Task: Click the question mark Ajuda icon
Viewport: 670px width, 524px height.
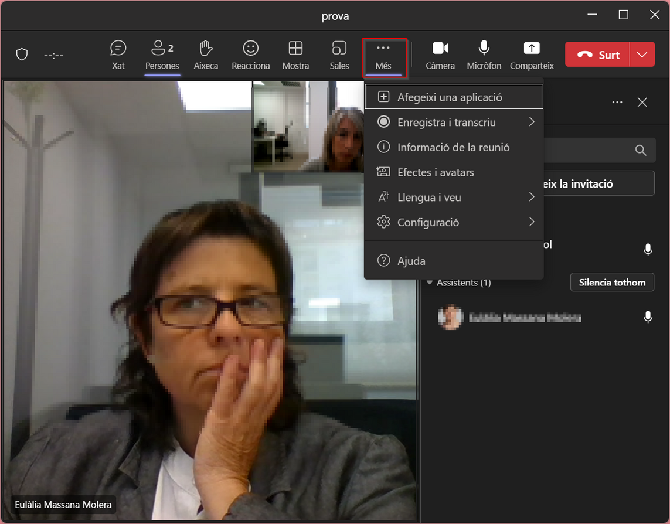Action: point(383,260)
